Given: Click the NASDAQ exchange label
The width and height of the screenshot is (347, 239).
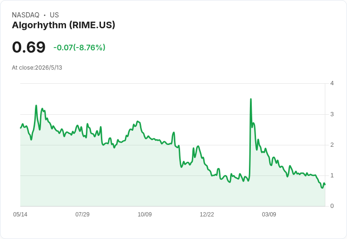Looking at the screenshot, I should click(25, 15).
